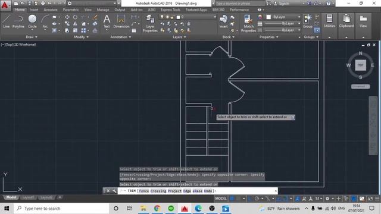Screen dimensions: 381x214
Task: Click the ByLayer white color swatch
Action: pyautogui.click(x=268, y=17)
